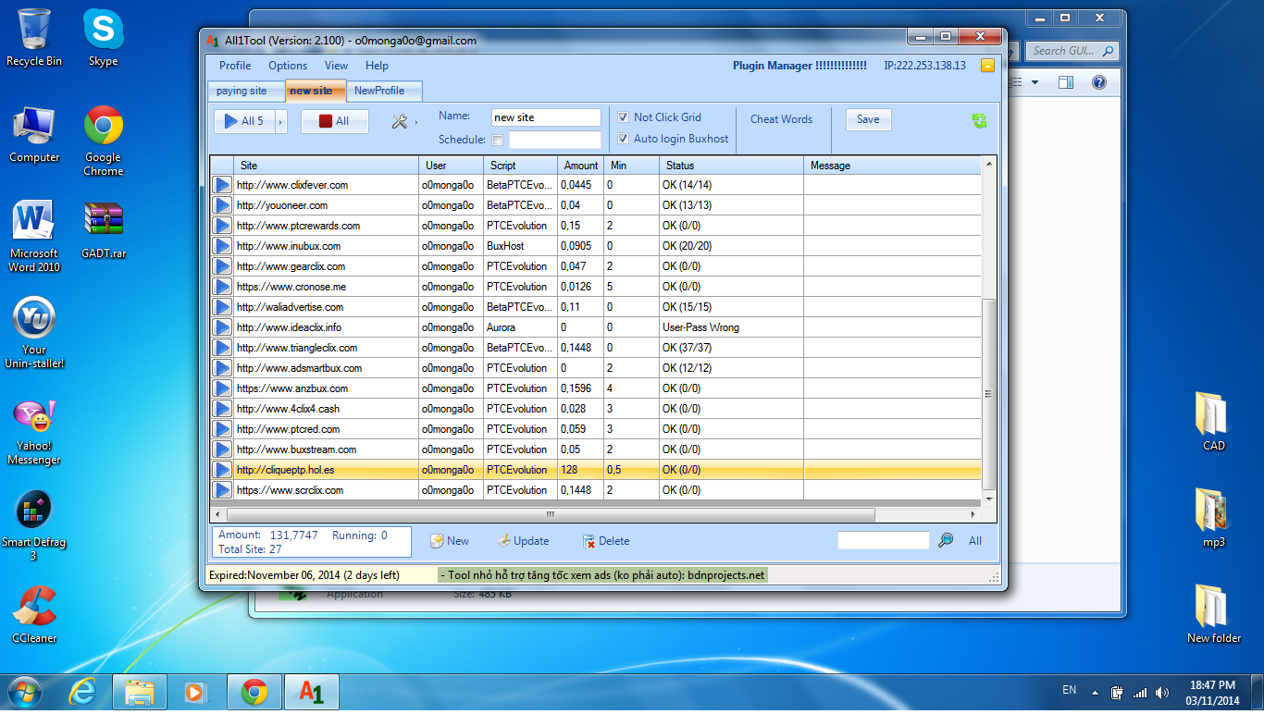Click the red stop All button
The height and width of the screenshot is (714, 1264).
coord(334,121)
